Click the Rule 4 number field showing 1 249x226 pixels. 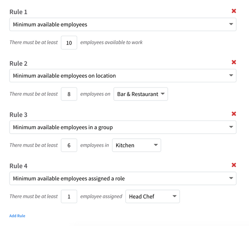69,197
